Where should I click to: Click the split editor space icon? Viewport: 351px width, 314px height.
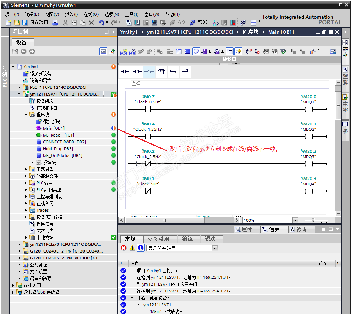(x=253, y=22)
